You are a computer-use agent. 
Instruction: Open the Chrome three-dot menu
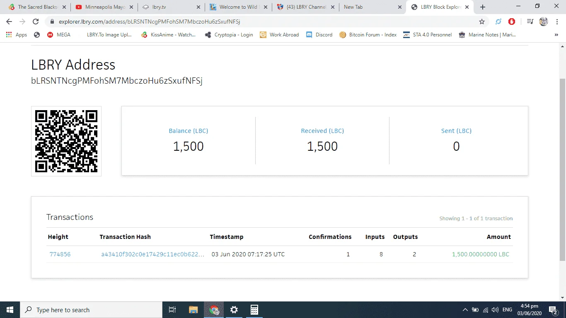556,22
